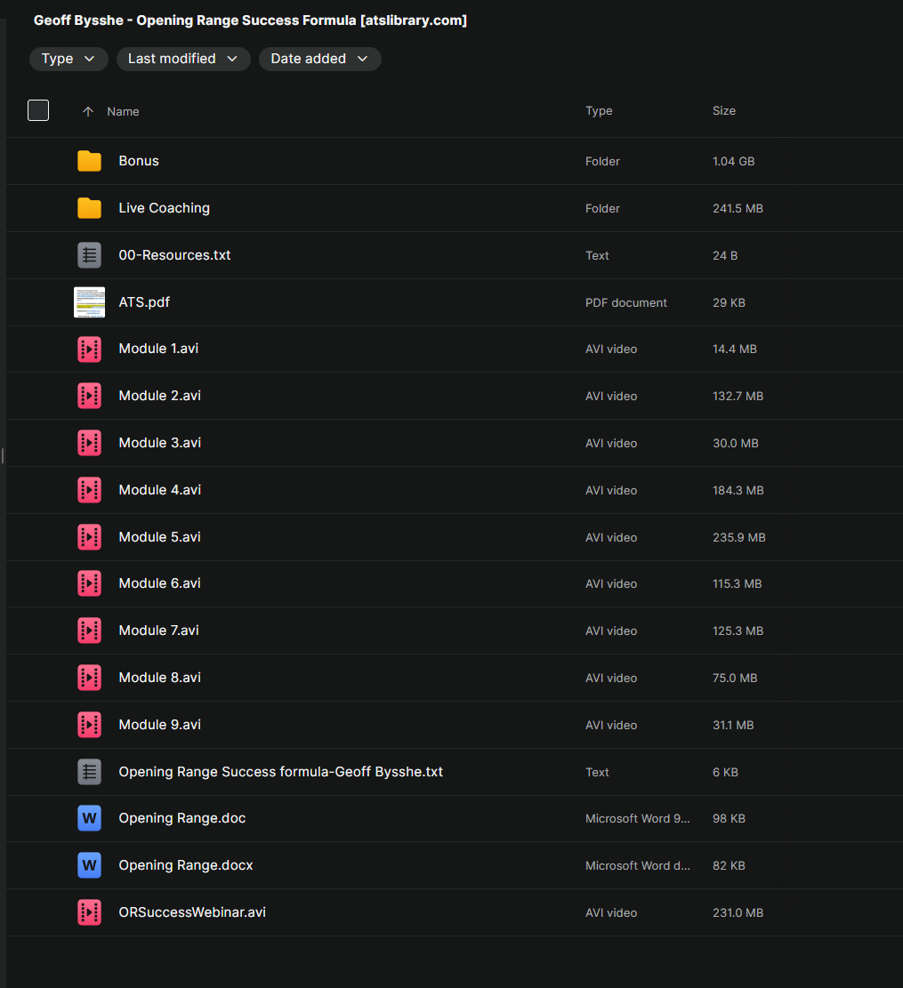Image resolution: width=903 pixels, height=988 pixels.
Task: Open the Bonus folder name
Action: (139, 161)
